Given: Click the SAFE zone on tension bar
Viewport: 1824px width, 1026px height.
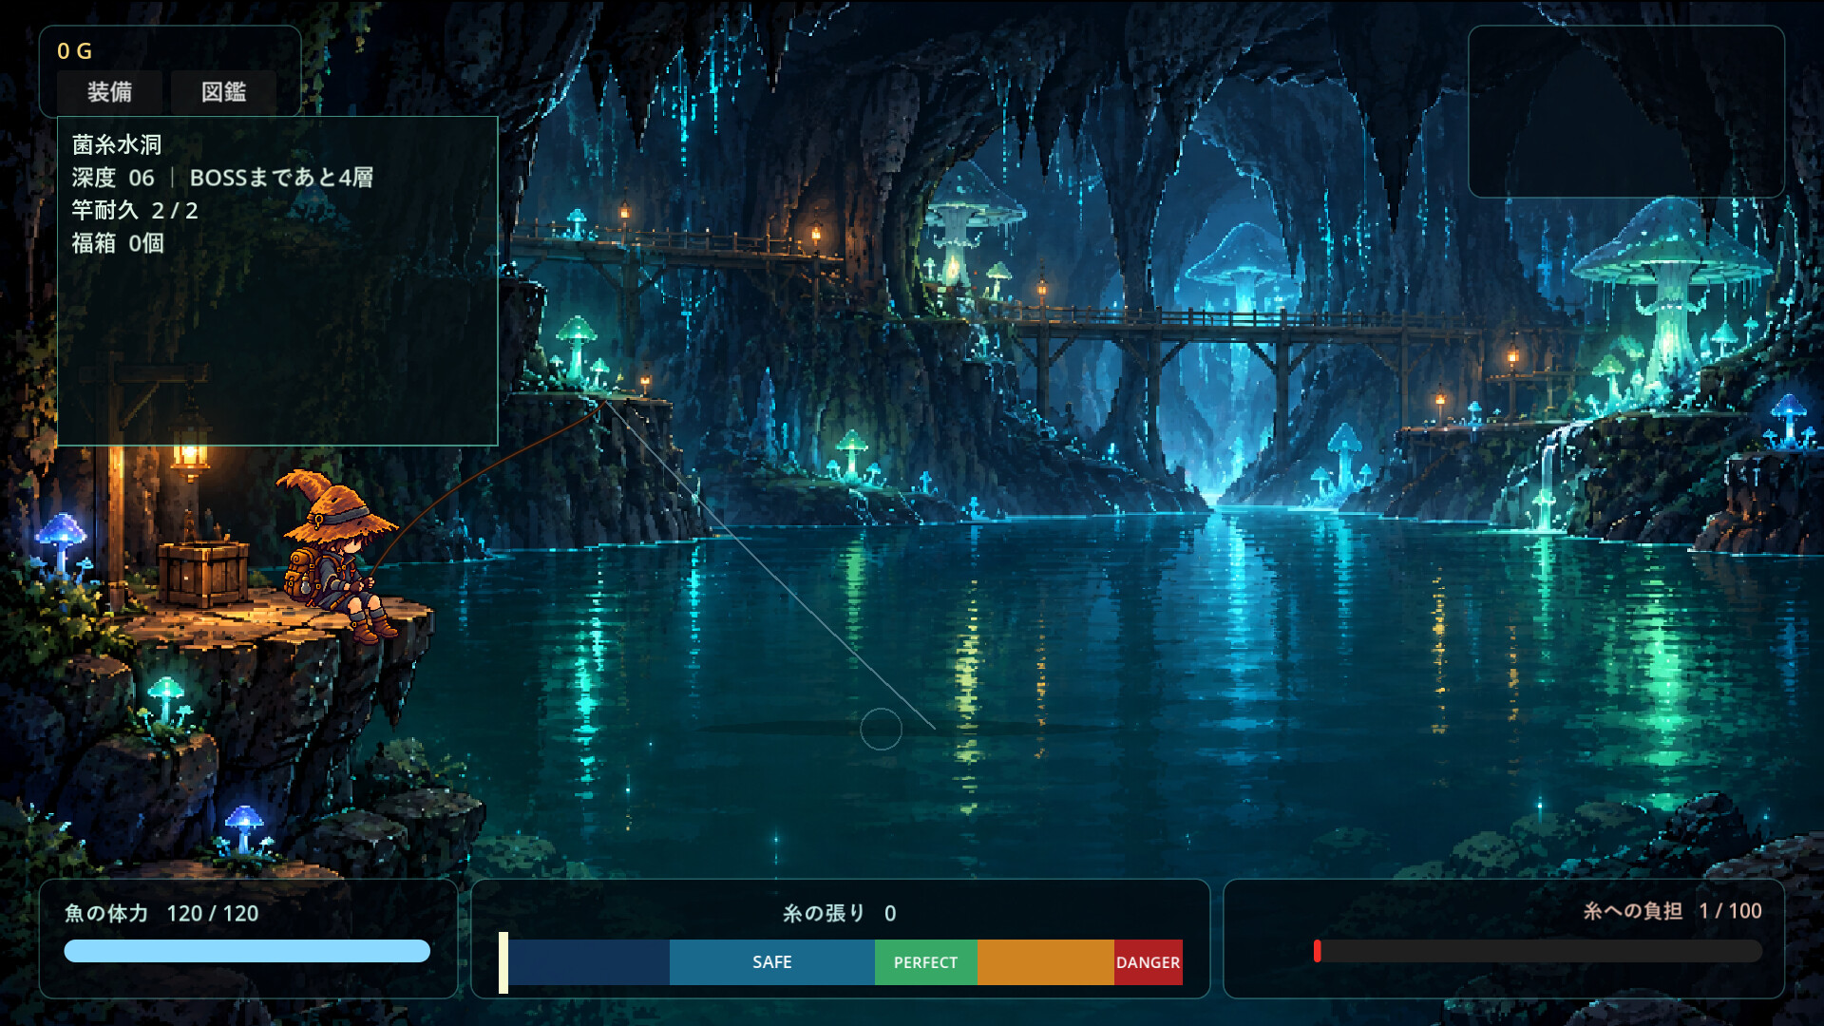Looking at the screenshot, I should click(771, 962).
